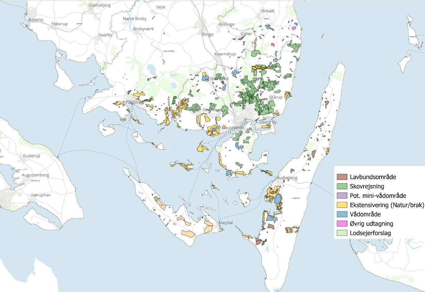Click the brown Lavbundsområde legend swatch
The image size is (425, 292).
click(x=342, y=177)
